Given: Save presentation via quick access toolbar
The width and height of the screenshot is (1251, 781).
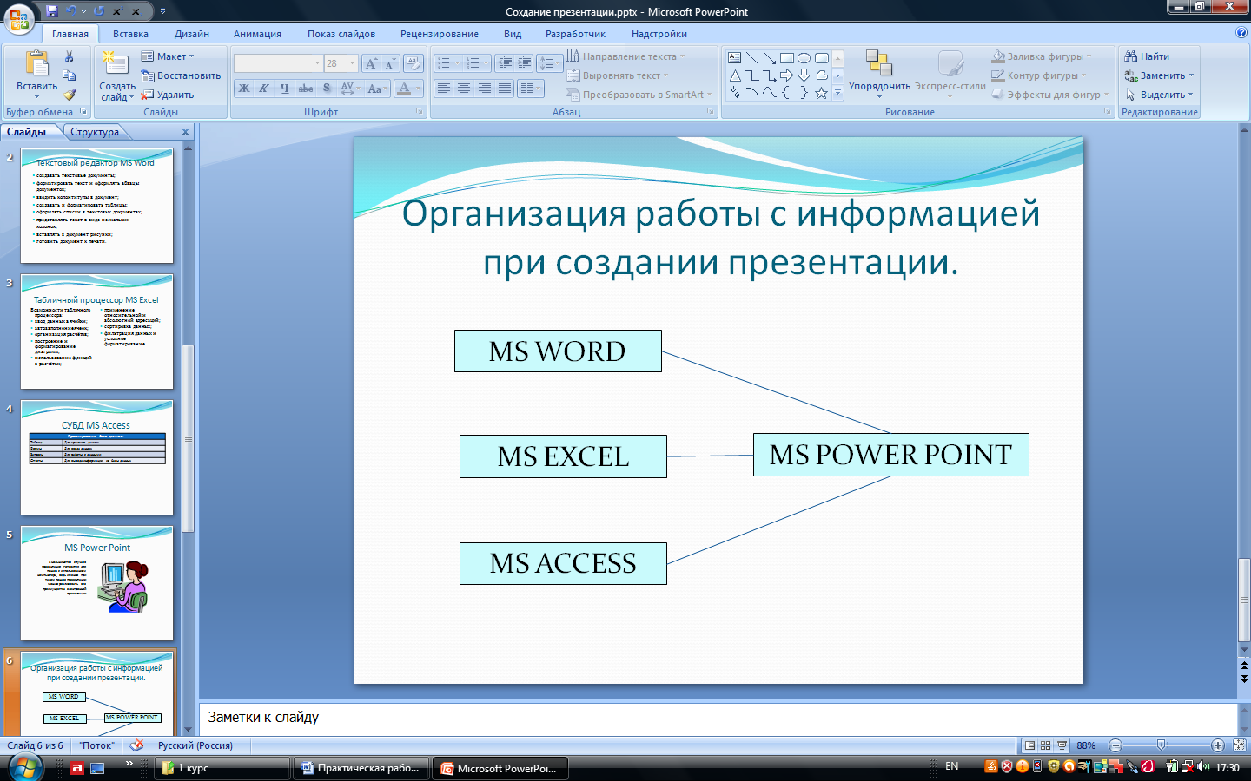Looking at the screenshot, I should (52, 11).
